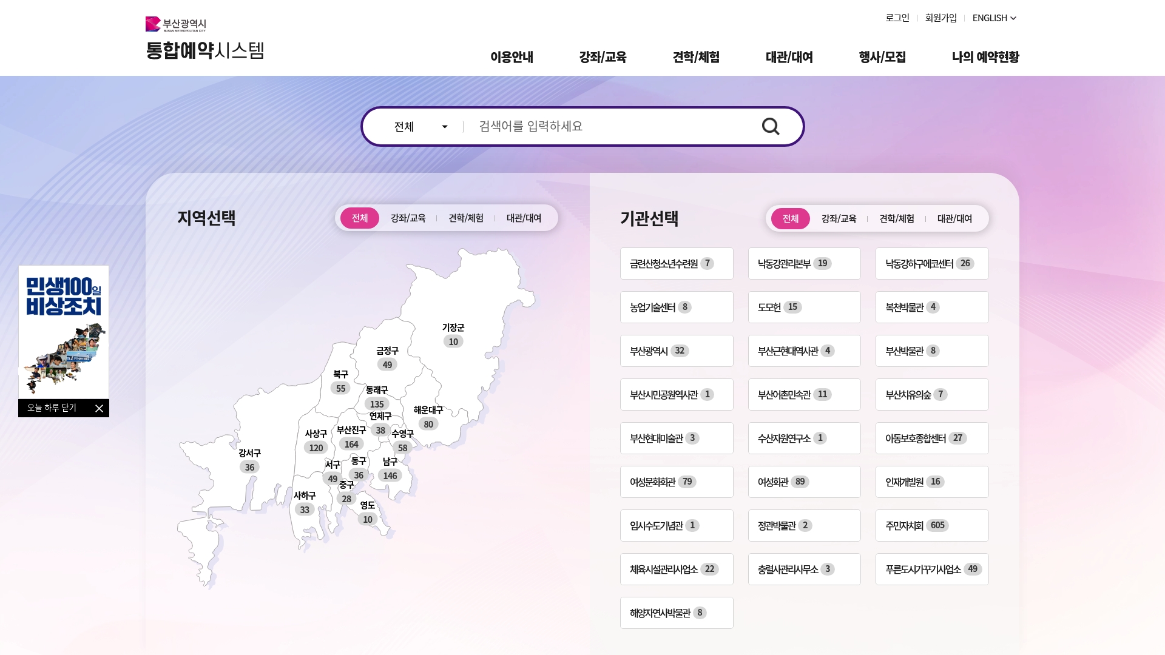Close the 오늘 하루 닫기 popup X icon
This screenshot has width=1165, height=655.
coord(99,408)
